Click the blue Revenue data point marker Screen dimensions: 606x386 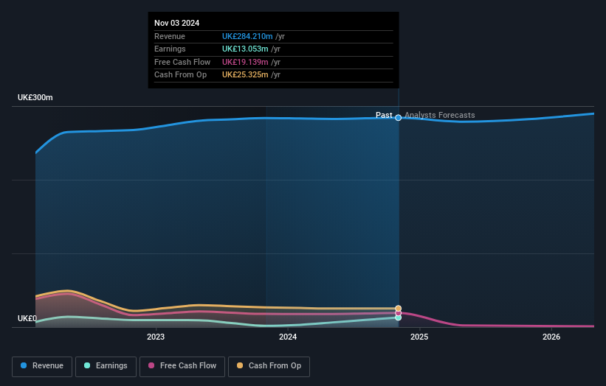(x=398, y=118)
